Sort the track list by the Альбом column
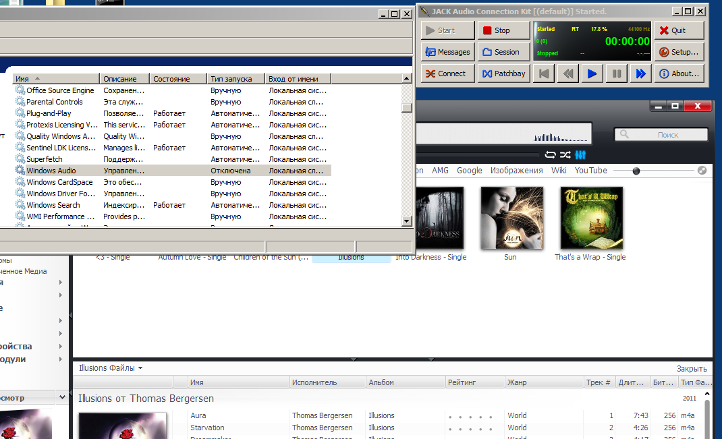 [406, 382]
